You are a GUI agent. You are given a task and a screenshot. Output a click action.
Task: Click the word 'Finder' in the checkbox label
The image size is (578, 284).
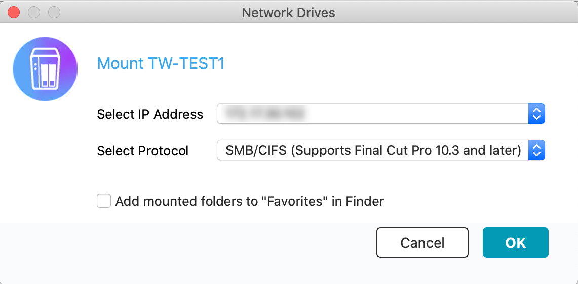coord(365,201)
